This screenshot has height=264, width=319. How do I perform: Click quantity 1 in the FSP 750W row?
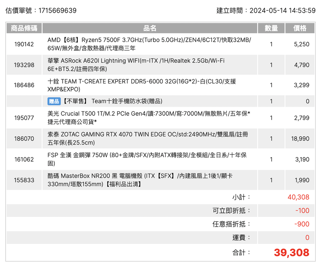[271, 159]
